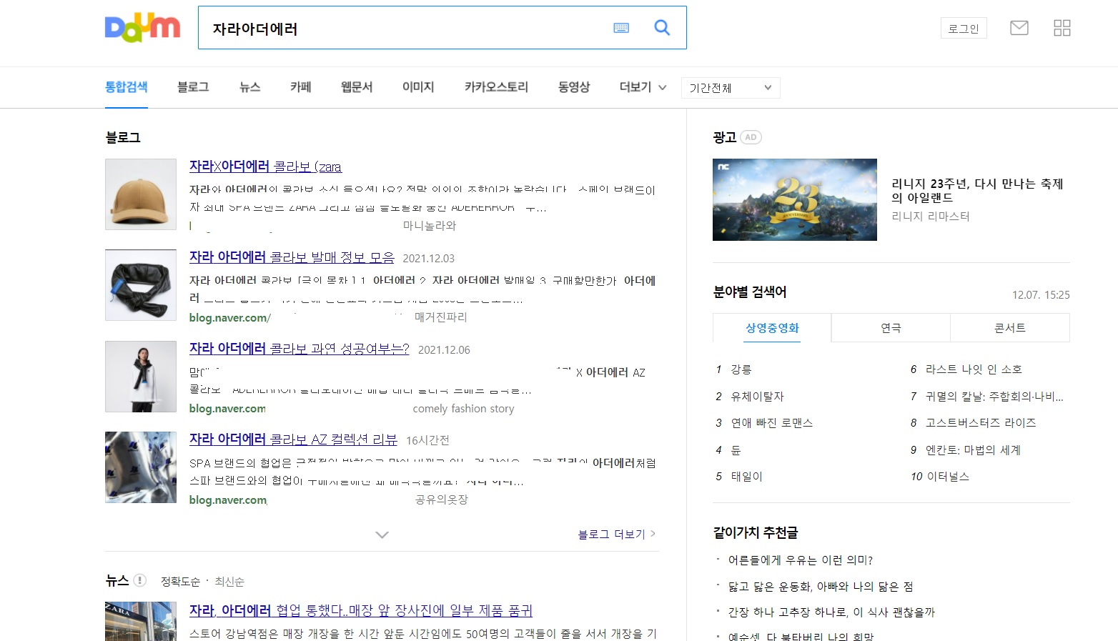The width and height of the screenshot is (1118, 641).
Task: Open the virtual keyboard icon in search box
Action: pos(621,28)
